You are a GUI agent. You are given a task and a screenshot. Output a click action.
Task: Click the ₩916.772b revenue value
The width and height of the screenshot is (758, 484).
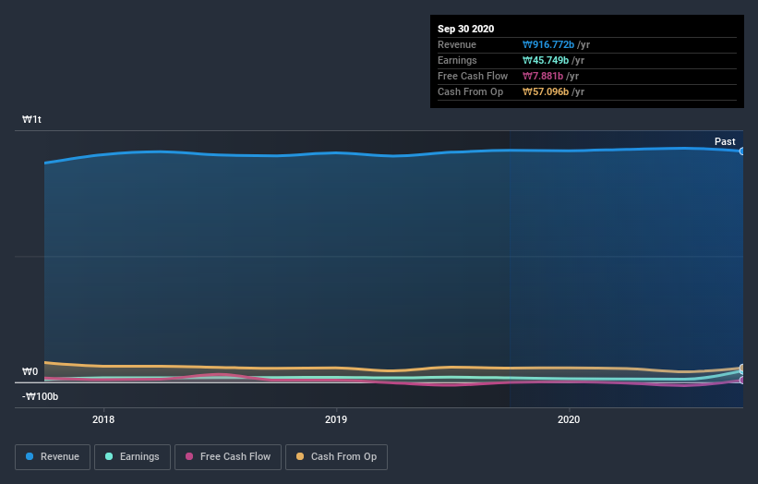[x=548, y=44]
